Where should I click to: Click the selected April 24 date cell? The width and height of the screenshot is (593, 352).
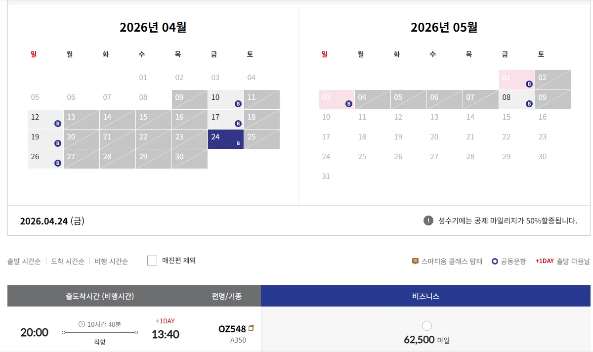click(225, 139)
